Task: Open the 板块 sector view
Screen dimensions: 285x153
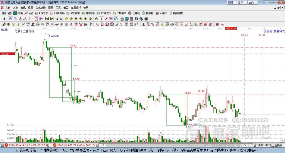Action: coord(18,13)
